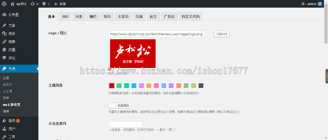Viewport: 328px width, 140px height.
Task: Open the plugin update badge showing 1
Action: [x=18, y=121]
